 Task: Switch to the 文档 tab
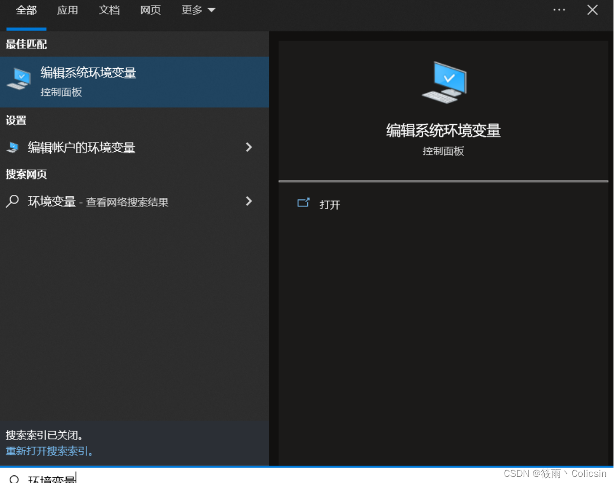[x=109, y=10]
